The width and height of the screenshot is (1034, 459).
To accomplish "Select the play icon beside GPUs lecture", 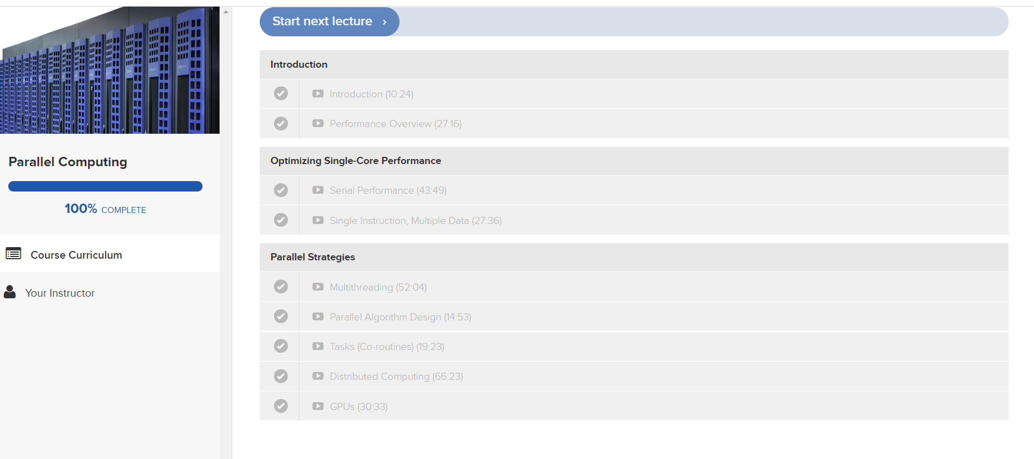I will pos(318,406).
